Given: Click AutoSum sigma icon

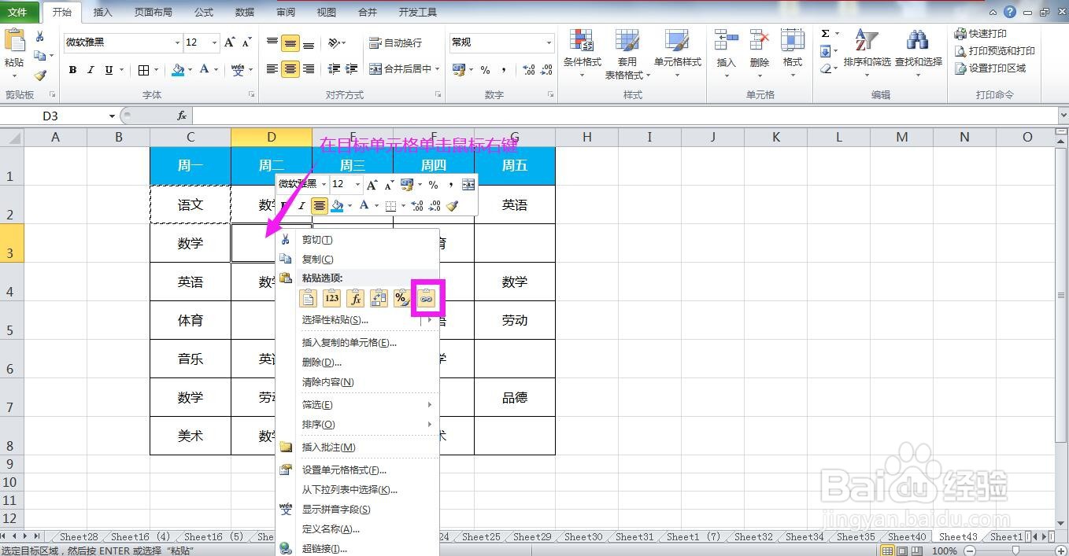Looking at the screenshot, I should pos(825,34).
